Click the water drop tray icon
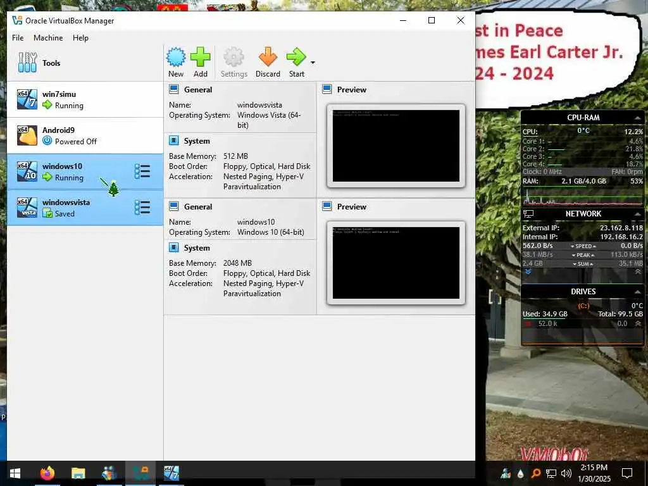648x486 pixels. (x=520, y=473)
